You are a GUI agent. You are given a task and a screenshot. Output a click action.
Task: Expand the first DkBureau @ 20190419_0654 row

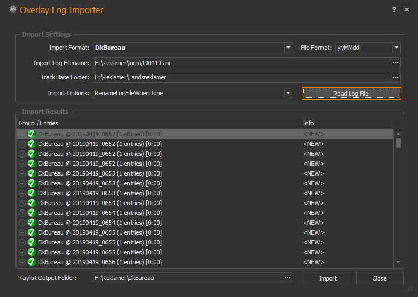click(x=22, y=203)
